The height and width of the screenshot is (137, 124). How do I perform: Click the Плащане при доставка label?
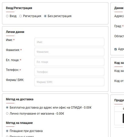(x=26, y=131)
